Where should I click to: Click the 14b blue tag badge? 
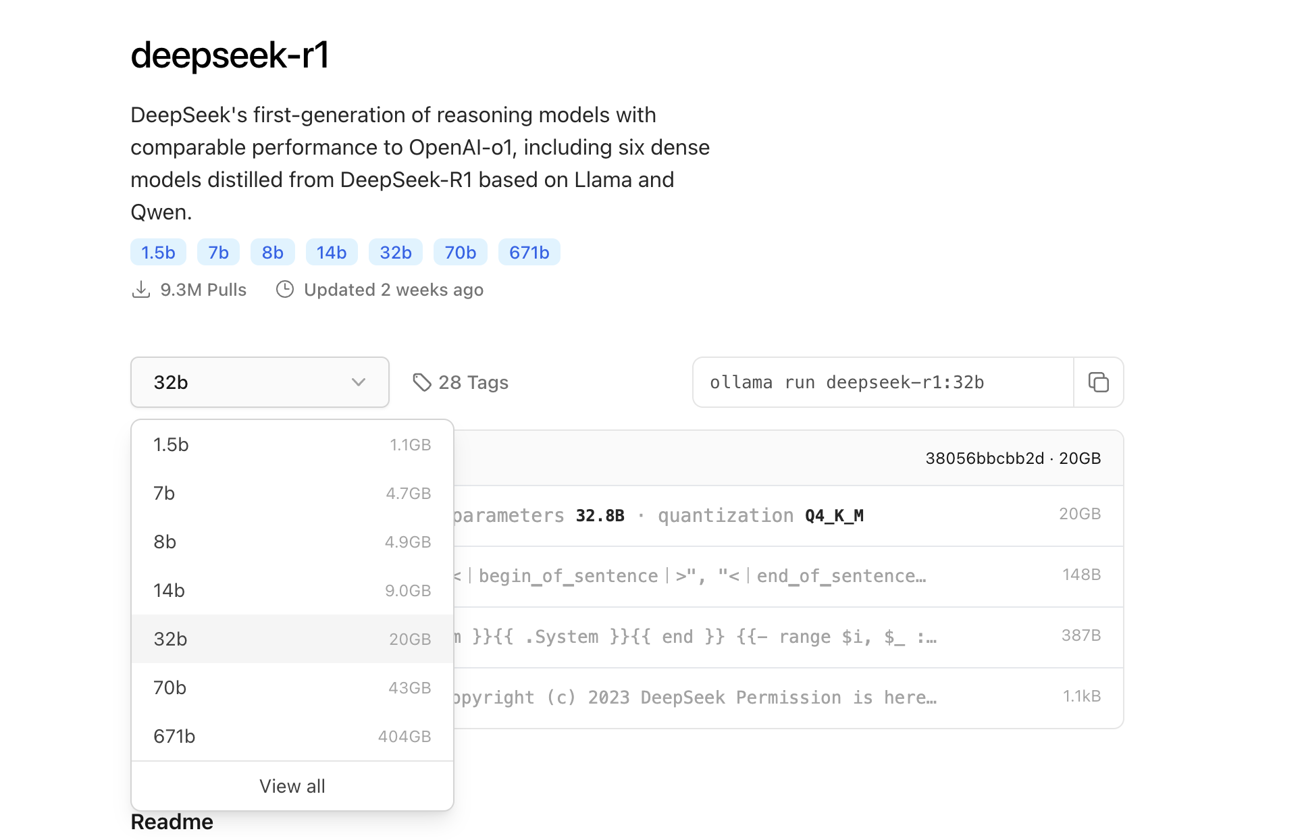pyautogui.click(x=331, y=253)
